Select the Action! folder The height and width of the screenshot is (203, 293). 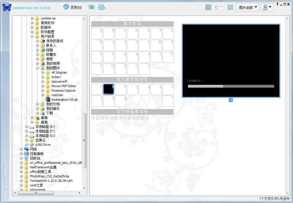pos(56,77)
